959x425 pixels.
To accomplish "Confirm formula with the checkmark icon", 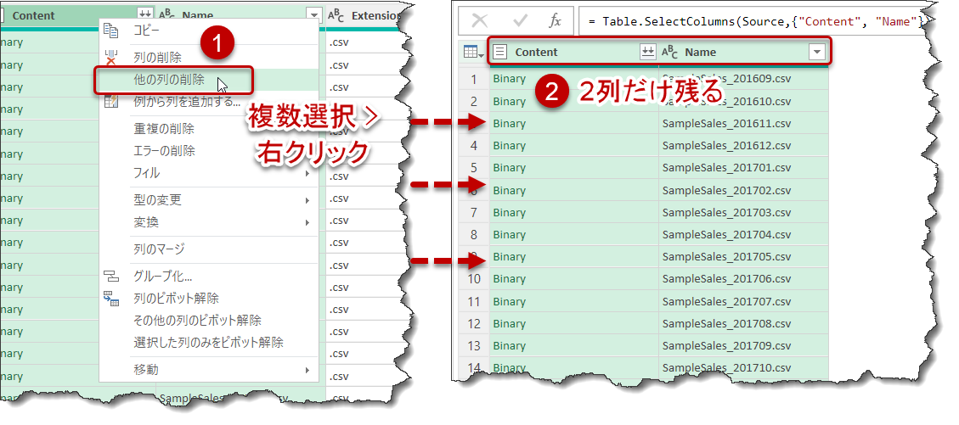I will 520,21.
